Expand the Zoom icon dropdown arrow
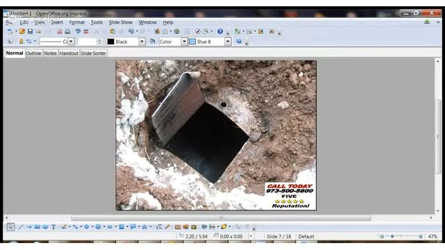 click(x=211, y=31)
